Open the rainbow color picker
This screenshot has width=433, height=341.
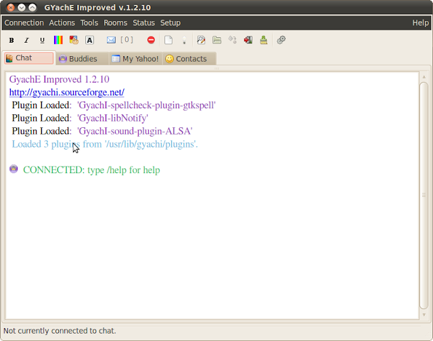(58, 40)
